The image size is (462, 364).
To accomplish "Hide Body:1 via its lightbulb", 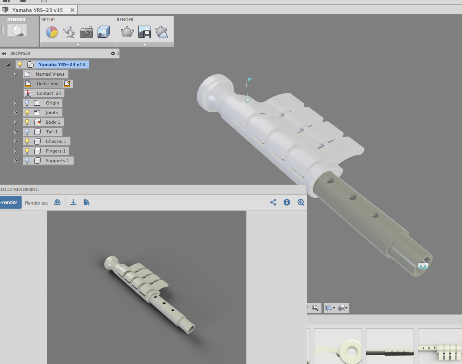I will click(x=27, y=122).
